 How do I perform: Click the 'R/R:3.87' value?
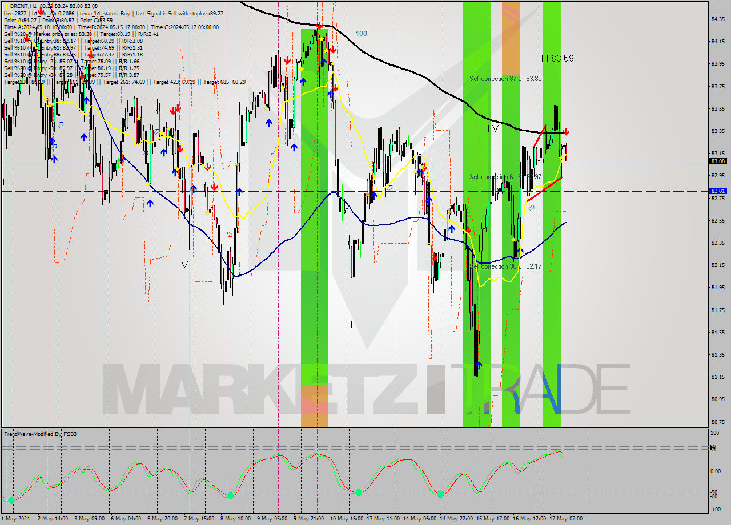(128, 75)
